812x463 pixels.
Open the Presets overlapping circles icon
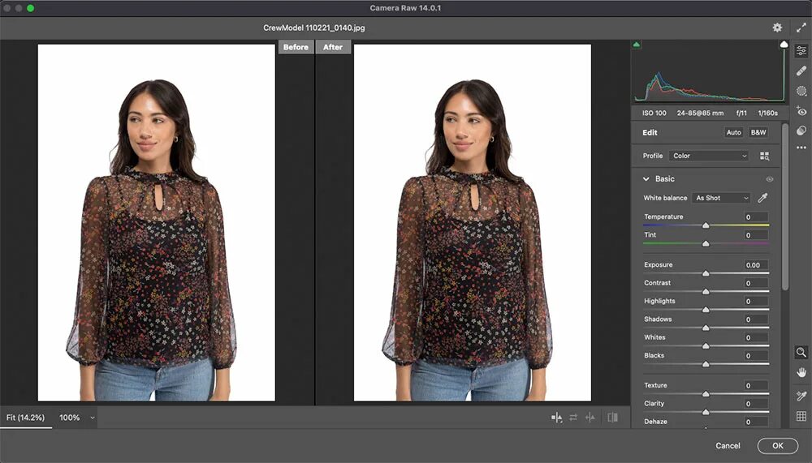[x=801, y=131]
